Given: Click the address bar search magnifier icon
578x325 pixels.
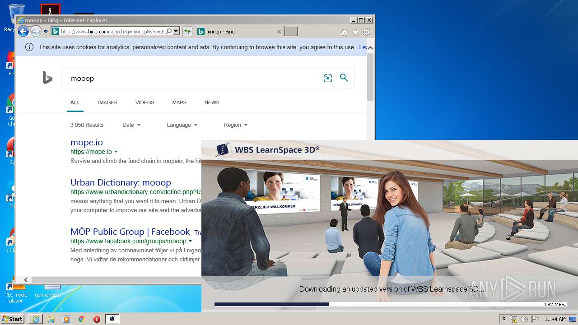Looking at the screenshot, I should (x=169, y=32).
